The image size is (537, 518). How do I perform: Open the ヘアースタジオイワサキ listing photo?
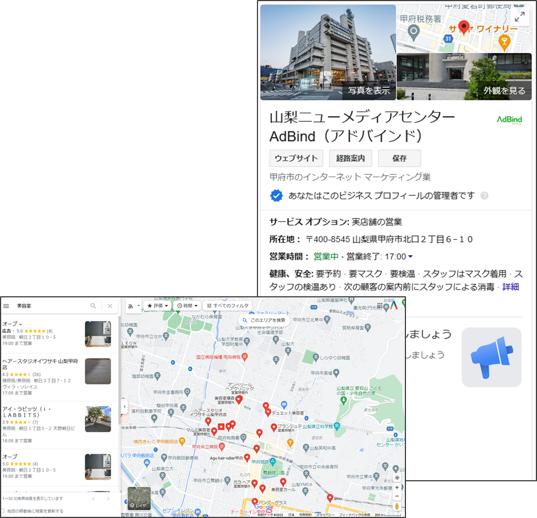point(98,371)
